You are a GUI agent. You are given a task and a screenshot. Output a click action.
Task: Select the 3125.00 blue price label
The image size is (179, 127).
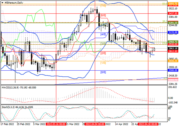[173, 33]
